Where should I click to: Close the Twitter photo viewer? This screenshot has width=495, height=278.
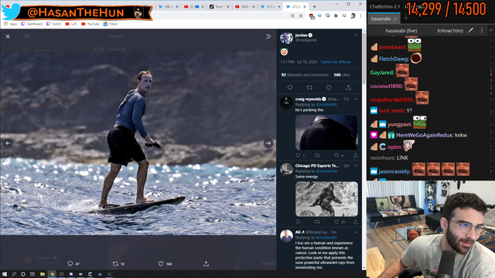(x=8, y=36)
